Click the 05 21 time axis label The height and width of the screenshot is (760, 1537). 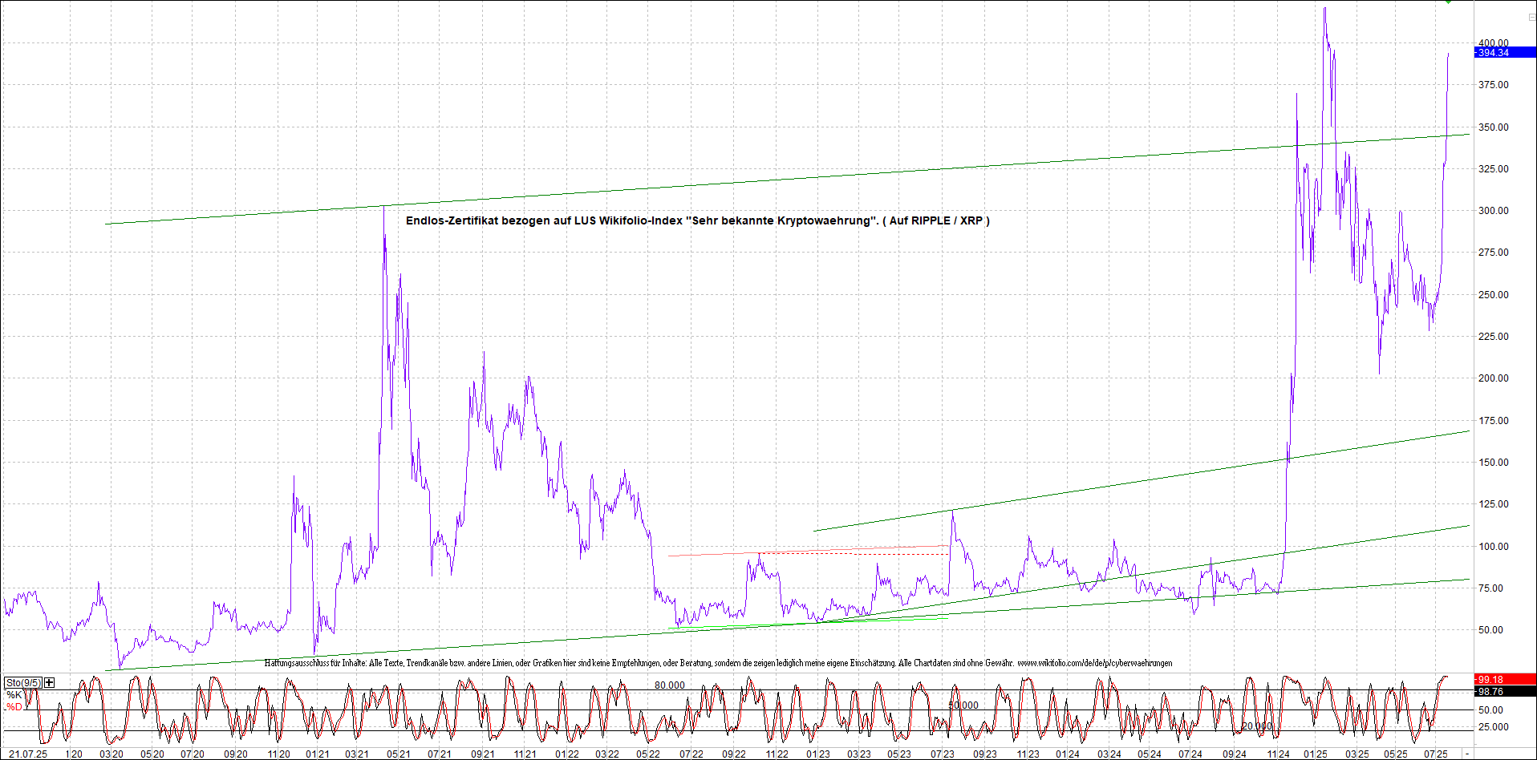399,754
